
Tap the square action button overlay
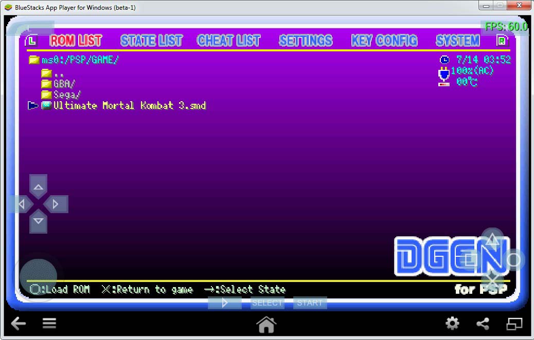pyautogui.click(x=471, y=260)
